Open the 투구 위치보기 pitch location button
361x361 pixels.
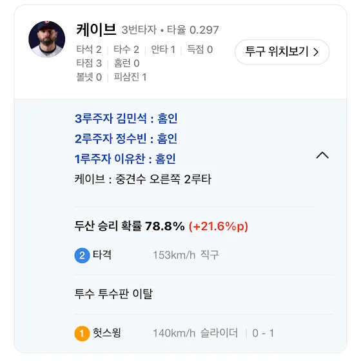[x=282, y=52]
